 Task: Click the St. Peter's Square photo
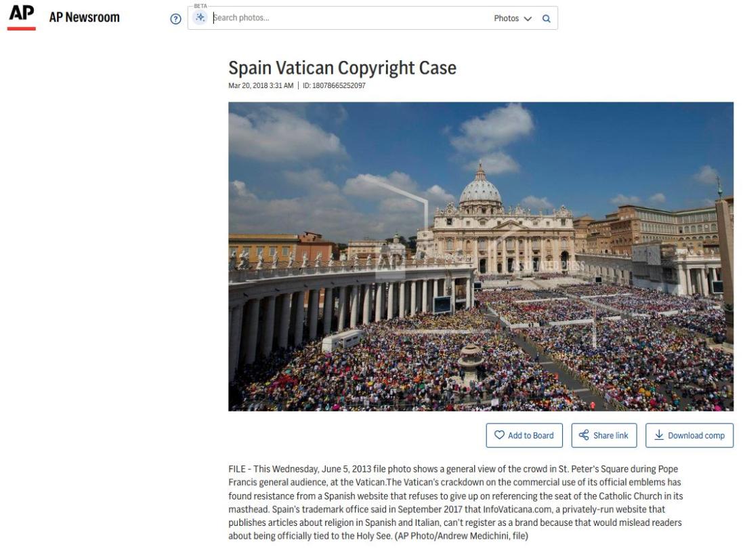click(x=481, y=256)
